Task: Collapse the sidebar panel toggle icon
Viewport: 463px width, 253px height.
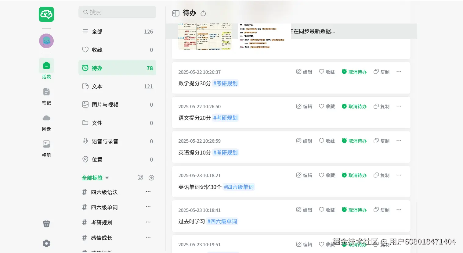Action: click(176, 13)
